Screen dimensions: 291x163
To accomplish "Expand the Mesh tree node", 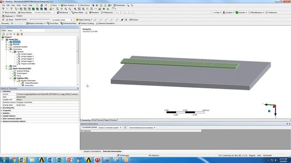I will (x=6, y=66).
